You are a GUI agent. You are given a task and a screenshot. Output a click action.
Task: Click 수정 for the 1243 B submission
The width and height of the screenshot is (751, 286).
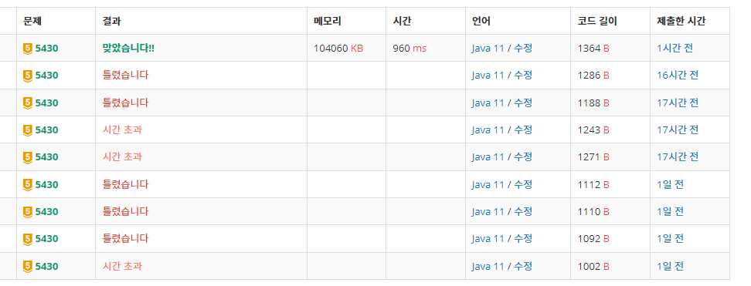tap(523, 130)
